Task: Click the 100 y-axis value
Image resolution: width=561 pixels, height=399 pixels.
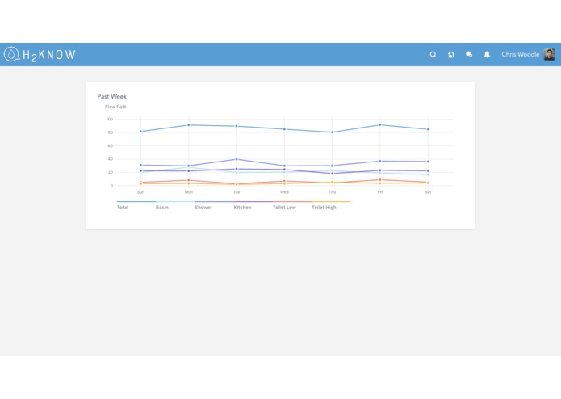Action: (x=110, y=120)
